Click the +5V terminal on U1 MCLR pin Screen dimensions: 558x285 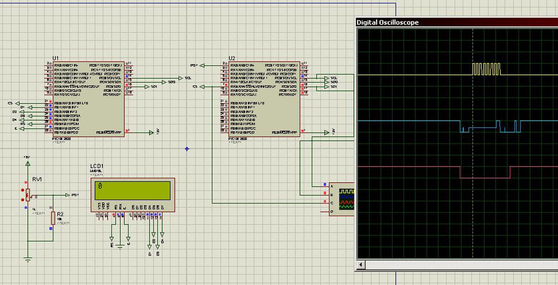pos(154,132)
